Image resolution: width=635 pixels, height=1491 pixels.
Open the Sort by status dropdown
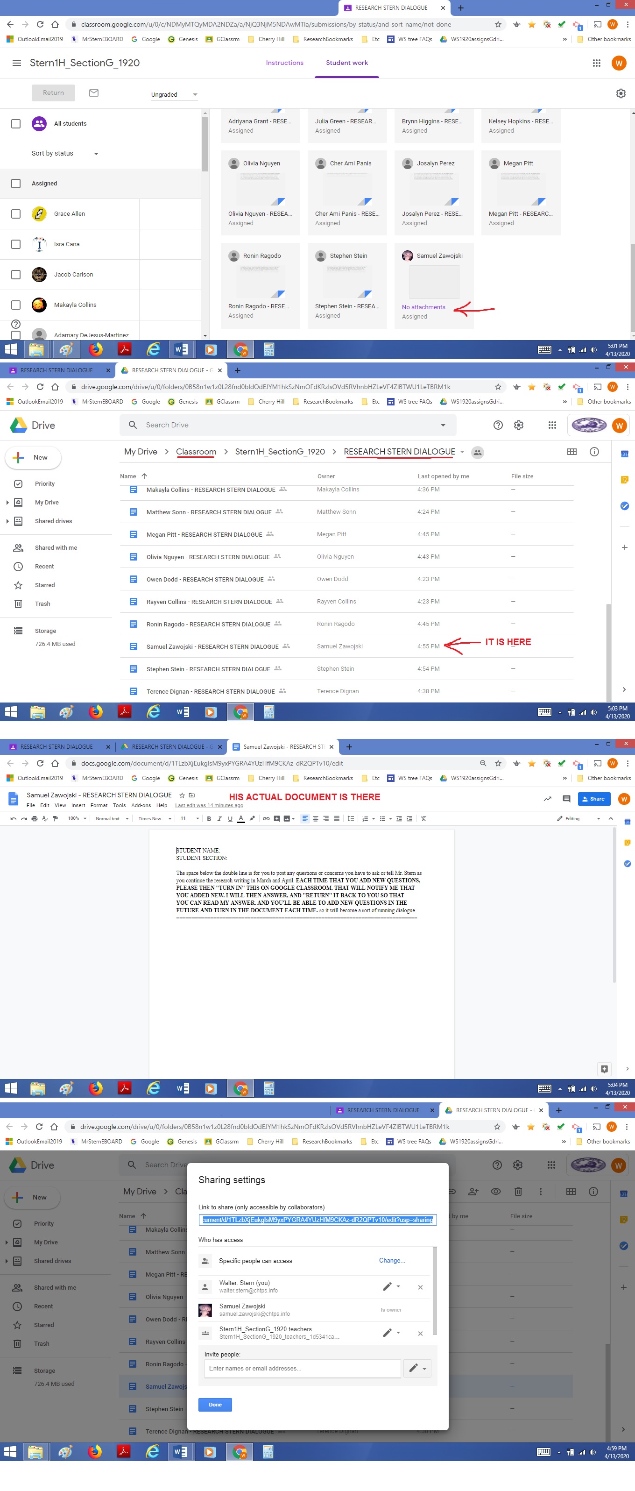point(65,153)
